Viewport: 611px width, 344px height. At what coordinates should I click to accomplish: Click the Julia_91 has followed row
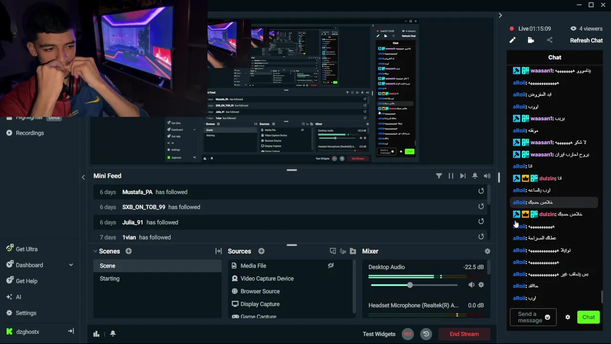pos(291,222)
